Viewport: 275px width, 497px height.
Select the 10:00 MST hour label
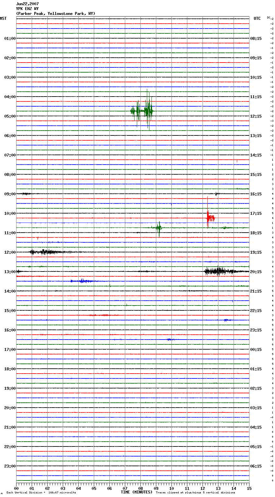click(x=10, y=214)
